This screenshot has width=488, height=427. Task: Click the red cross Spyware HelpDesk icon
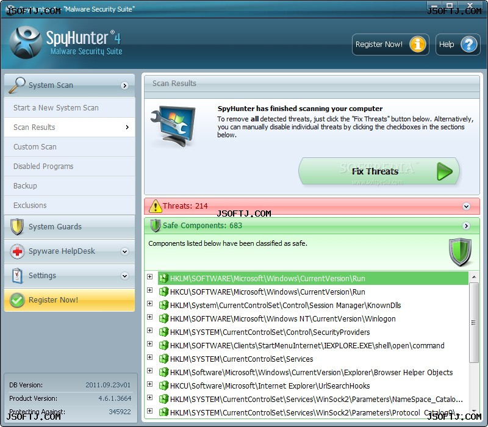click(x=17, y=251)
